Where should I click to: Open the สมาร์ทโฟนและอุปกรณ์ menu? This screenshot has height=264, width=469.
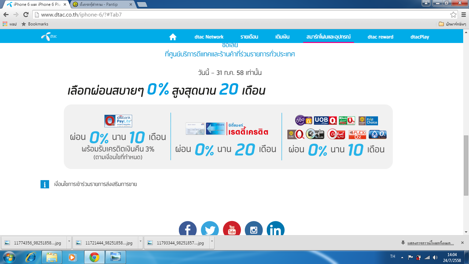tap(329, 37)
